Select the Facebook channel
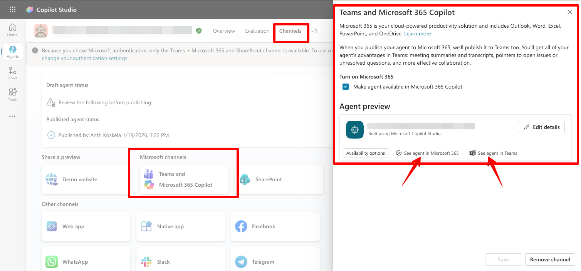581x271 pixels. coord(264,226)
